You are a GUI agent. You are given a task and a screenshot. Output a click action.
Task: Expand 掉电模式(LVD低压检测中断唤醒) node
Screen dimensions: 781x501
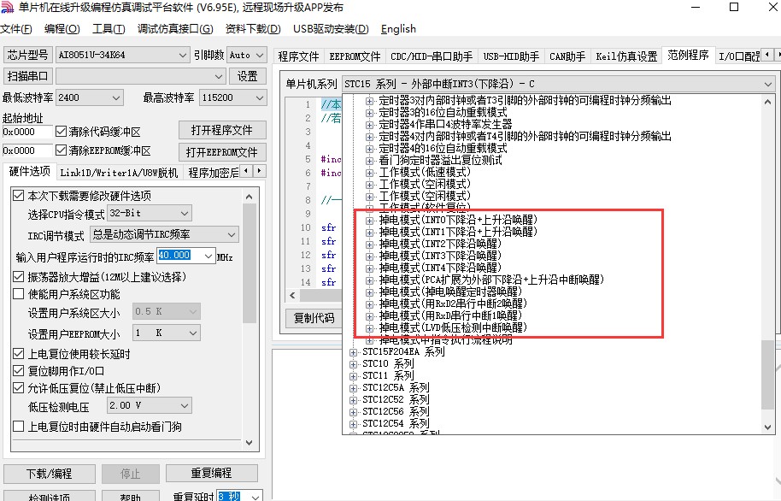click(370, 328)
